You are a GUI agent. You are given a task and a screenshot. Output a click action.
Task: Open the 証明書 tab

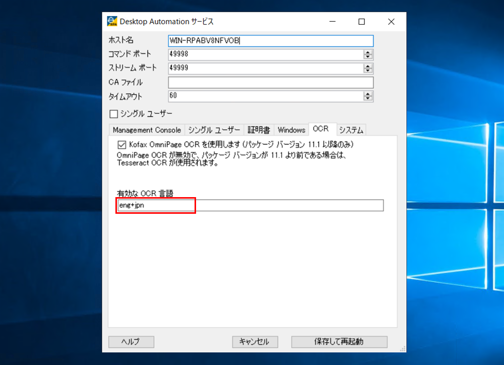259,130
